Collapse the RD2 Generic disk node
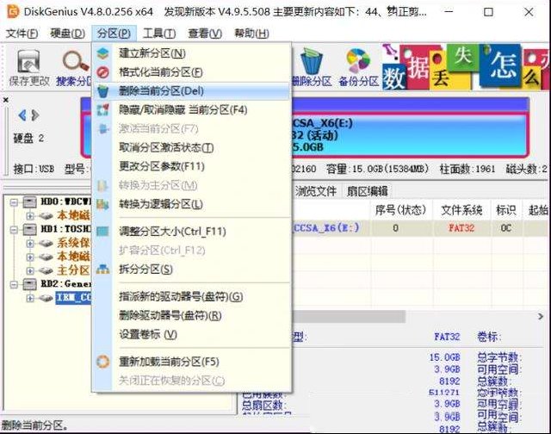 pos(14,284)
